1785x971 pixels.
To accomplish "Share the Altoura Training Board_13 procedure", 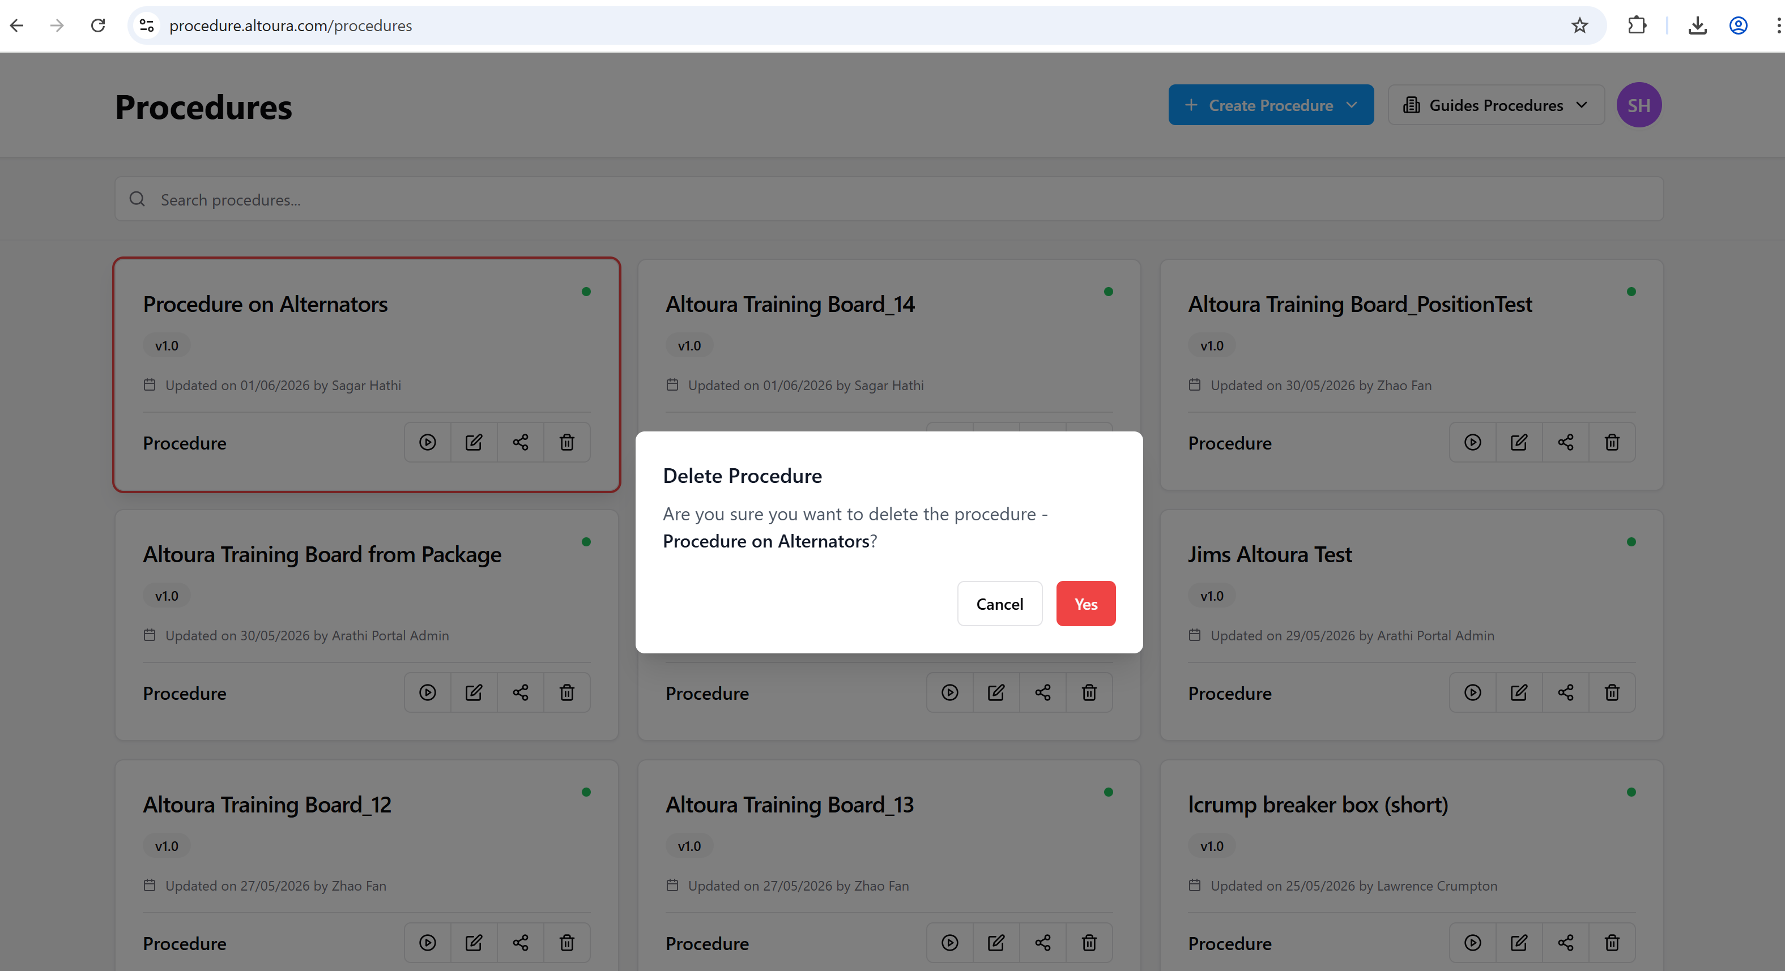I will (1043, 943).
